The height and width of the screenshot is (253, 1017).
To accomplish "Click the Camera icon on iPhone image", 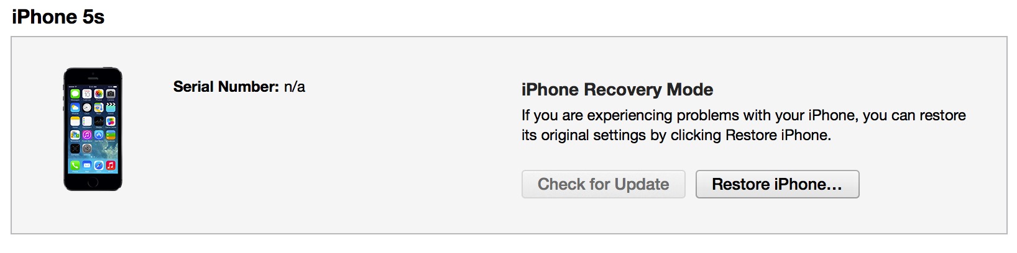I will pos(111,94).
